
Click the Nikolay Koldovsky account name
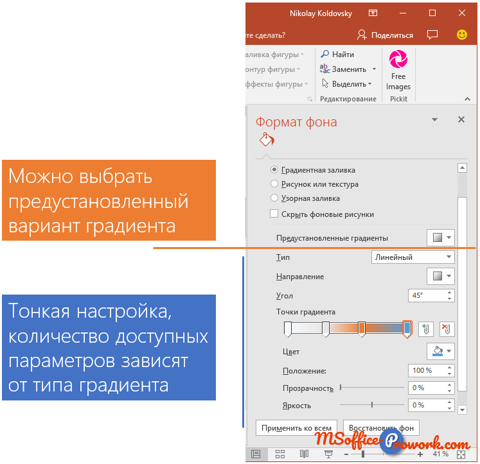321,13
